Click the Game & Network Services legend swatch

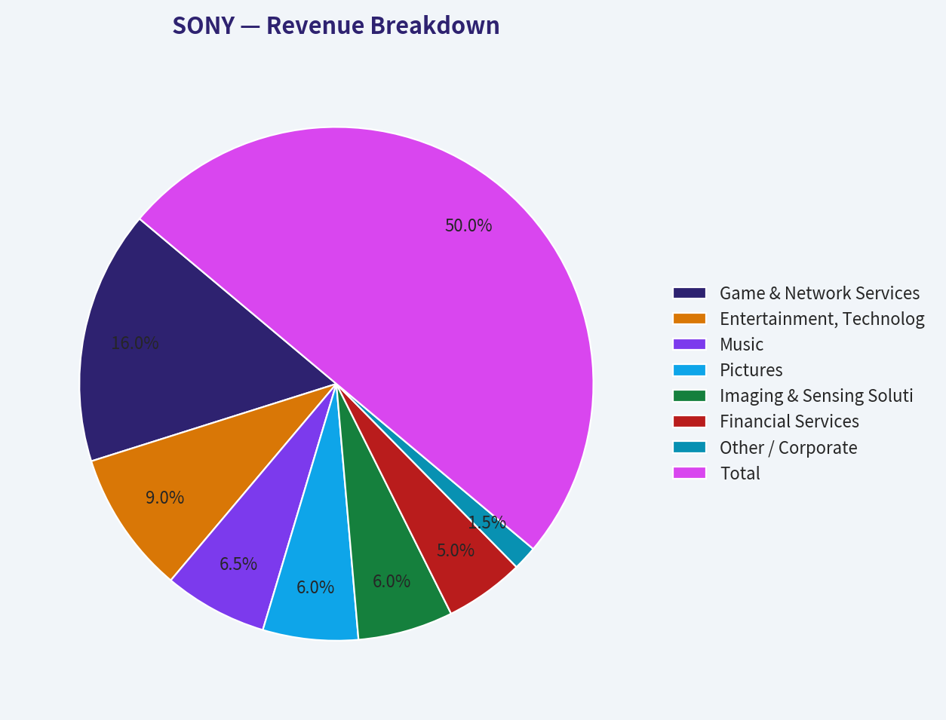pyautogui.click(x=690, y=293)
